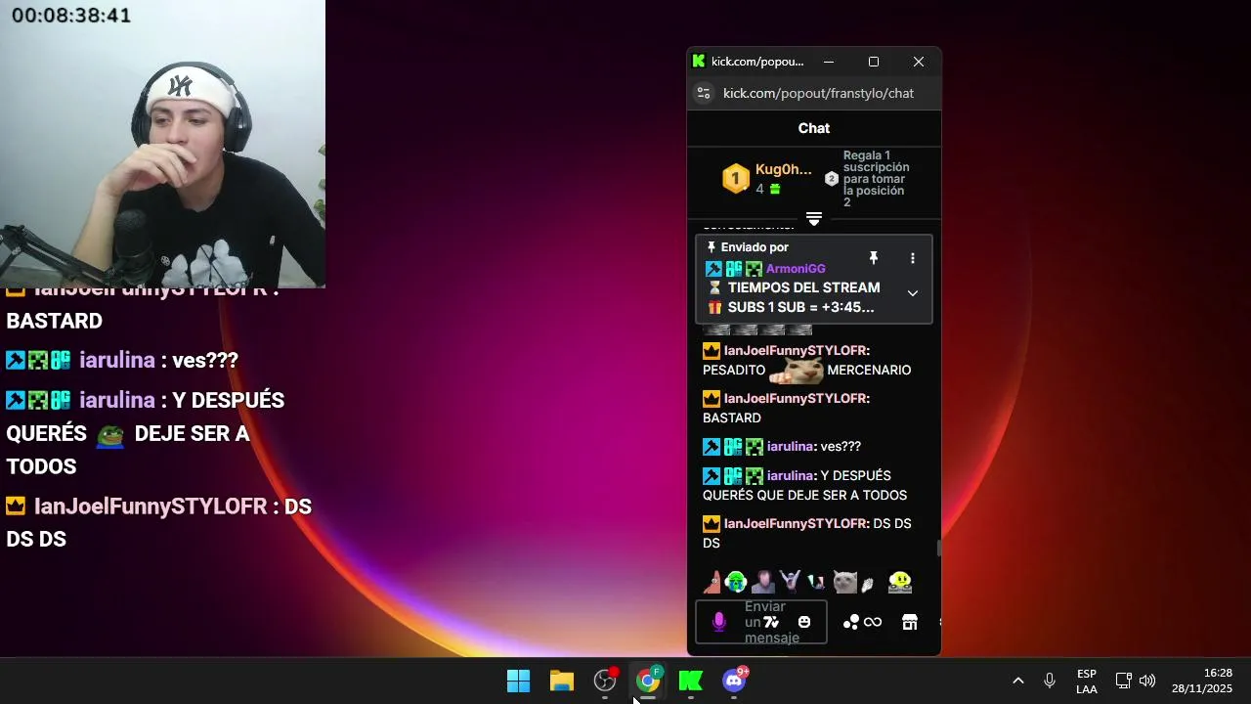Open iarulina username on 'Y DESPUÉS' message
The width and height of the screenshot is (1251, 704).
coord(792,475)
